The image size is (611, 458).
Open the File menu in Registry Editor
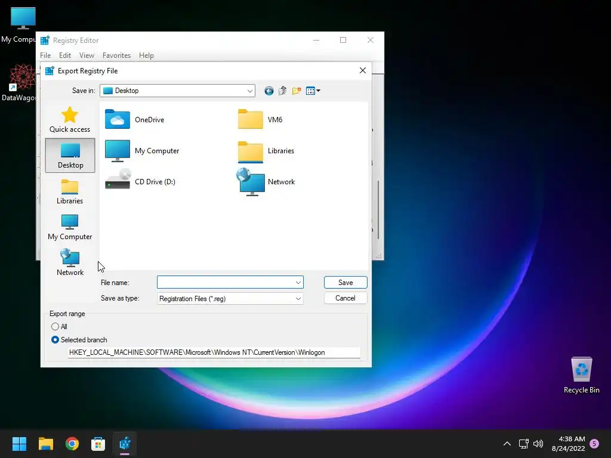(x=45, y=55)
